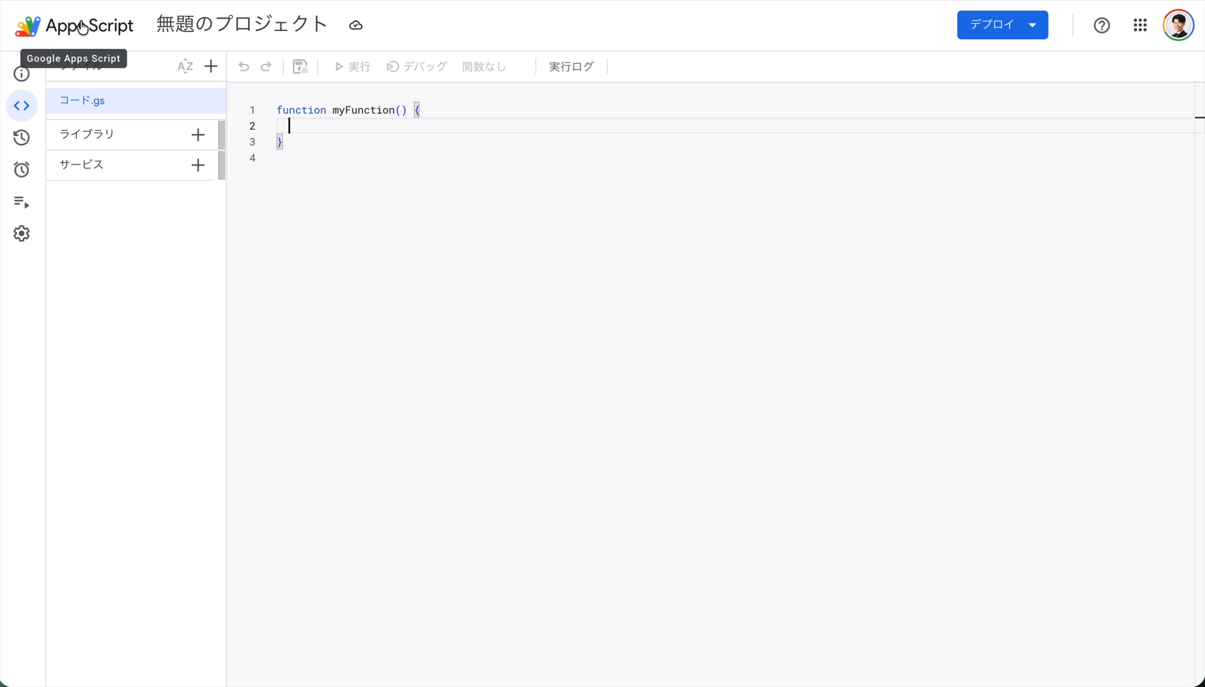Screen dimensions: 1205x687
Task: Click the undo arrow in the toolbar
Action: tap(244, 67)
